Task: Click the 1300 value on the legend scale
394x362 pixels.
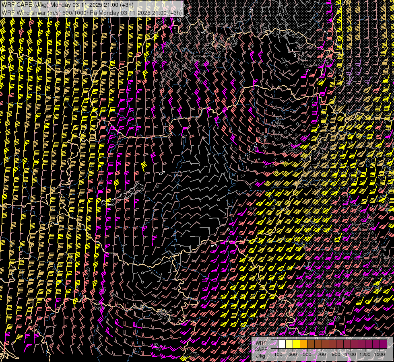Action: (x=365, y=354)
